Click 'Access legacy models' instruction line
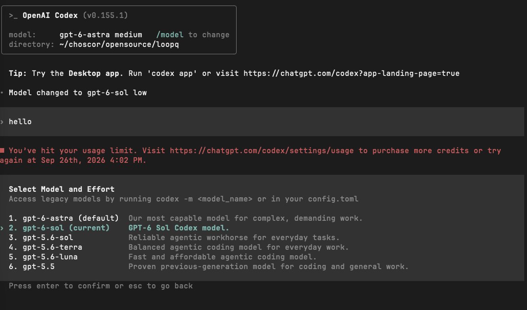Image resolution: width=527 pixels, height=310 pixels. pos(184,199)
